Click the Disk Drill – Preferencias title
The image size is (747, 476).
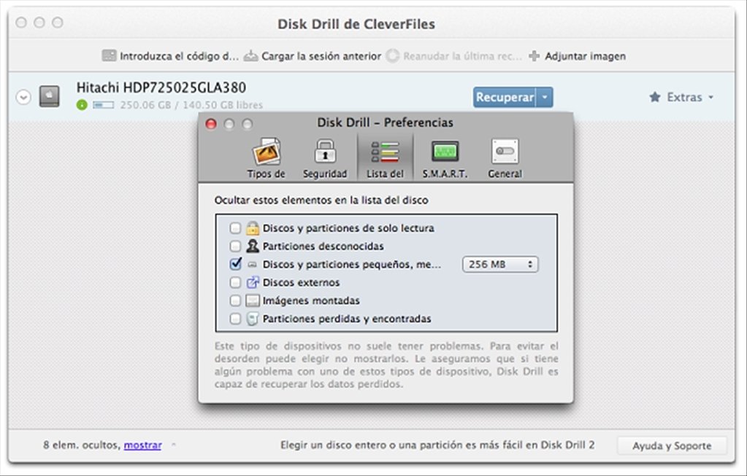pos(385,122)
